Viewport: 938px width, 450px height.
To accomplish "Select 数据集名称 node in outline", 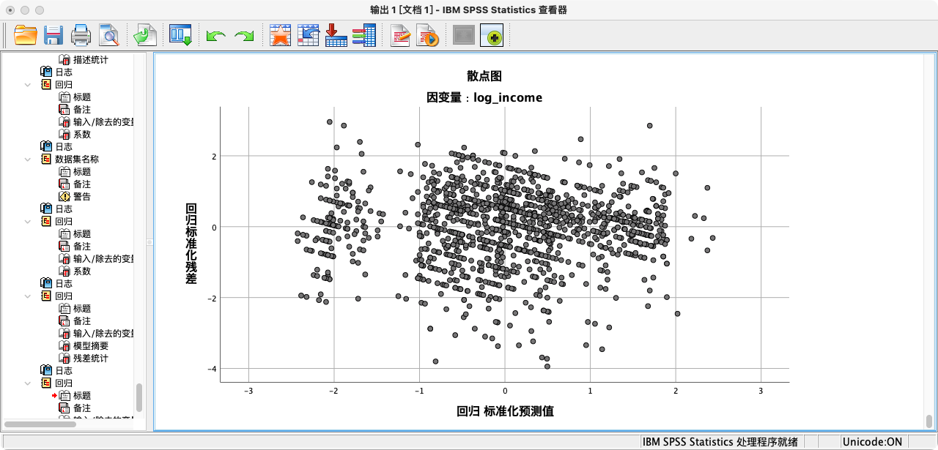I will 76,159.
